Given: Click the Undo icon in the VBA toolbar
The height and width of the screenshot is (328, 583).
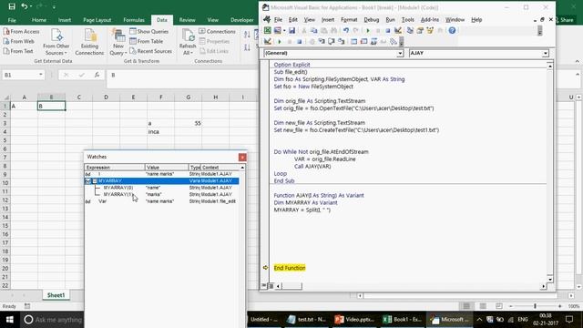Looking at the screenshot, I should (x=346, y=30).
